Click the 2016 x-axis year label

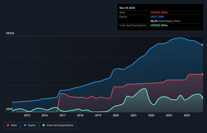(x=45, y=115)
